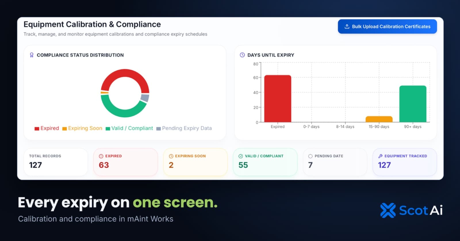The width and height of the screenshot is (460, 241).
Task: Click the Equipment Calibration & Compliance heading
Action: click(92, 24)
